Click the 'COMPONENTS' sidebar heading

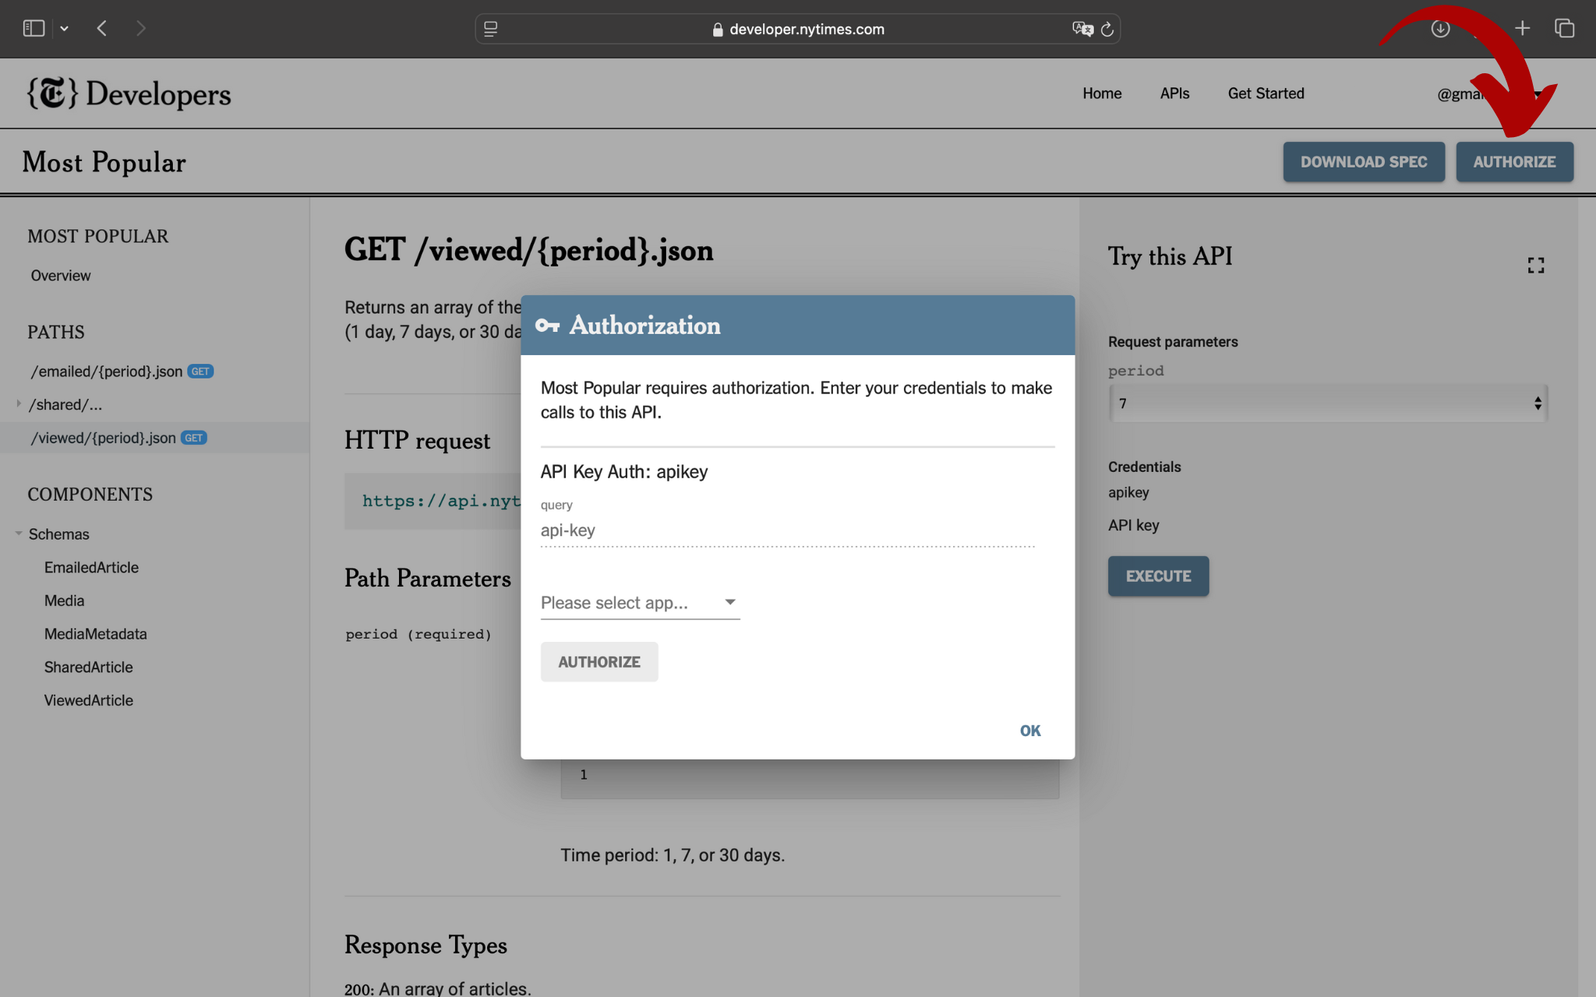[90, 495]
